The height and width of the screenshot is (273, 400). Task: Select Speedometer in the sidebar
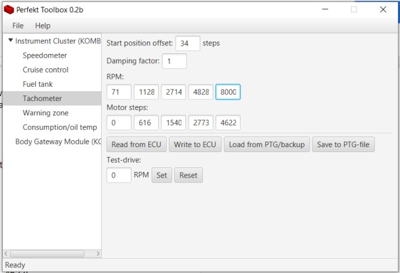(45, 55)
